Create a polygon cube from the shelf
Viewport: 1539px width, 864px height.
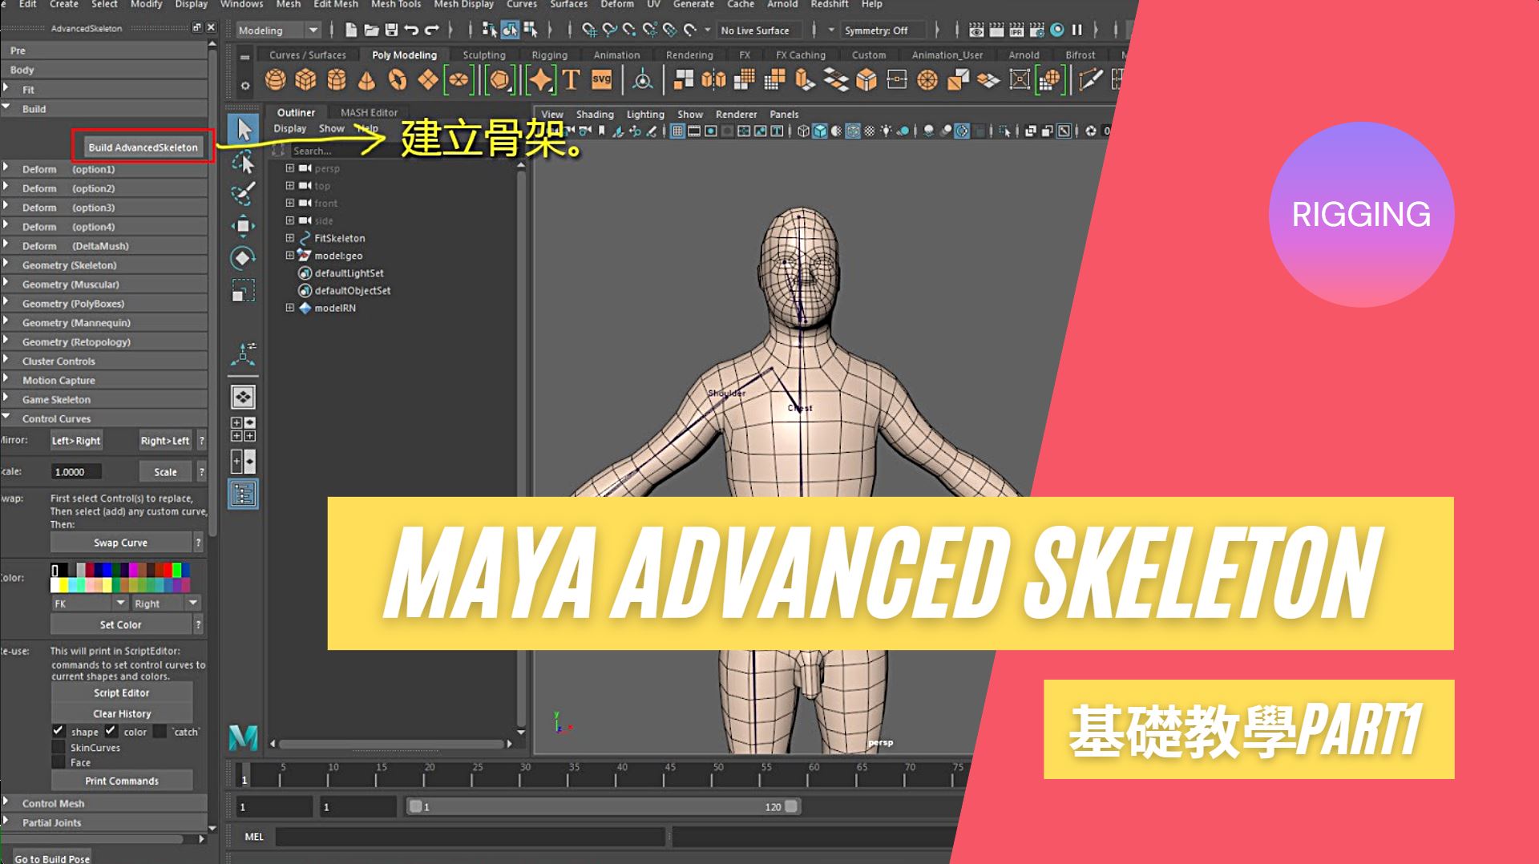coord(307,80)
